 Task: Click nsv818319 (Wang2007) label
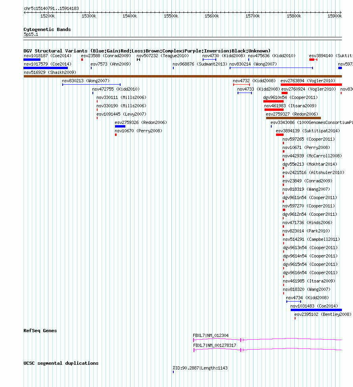(x=306, y=190)
